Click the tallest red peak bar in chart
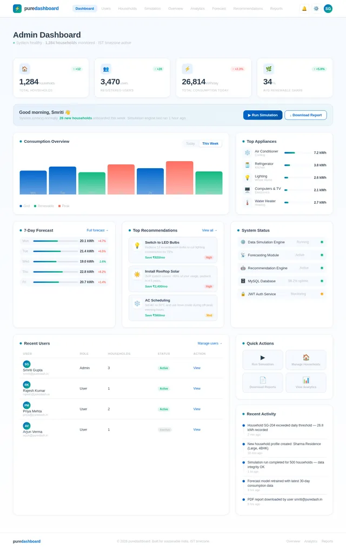Viewport: 346px width, 550px height. 179,178
